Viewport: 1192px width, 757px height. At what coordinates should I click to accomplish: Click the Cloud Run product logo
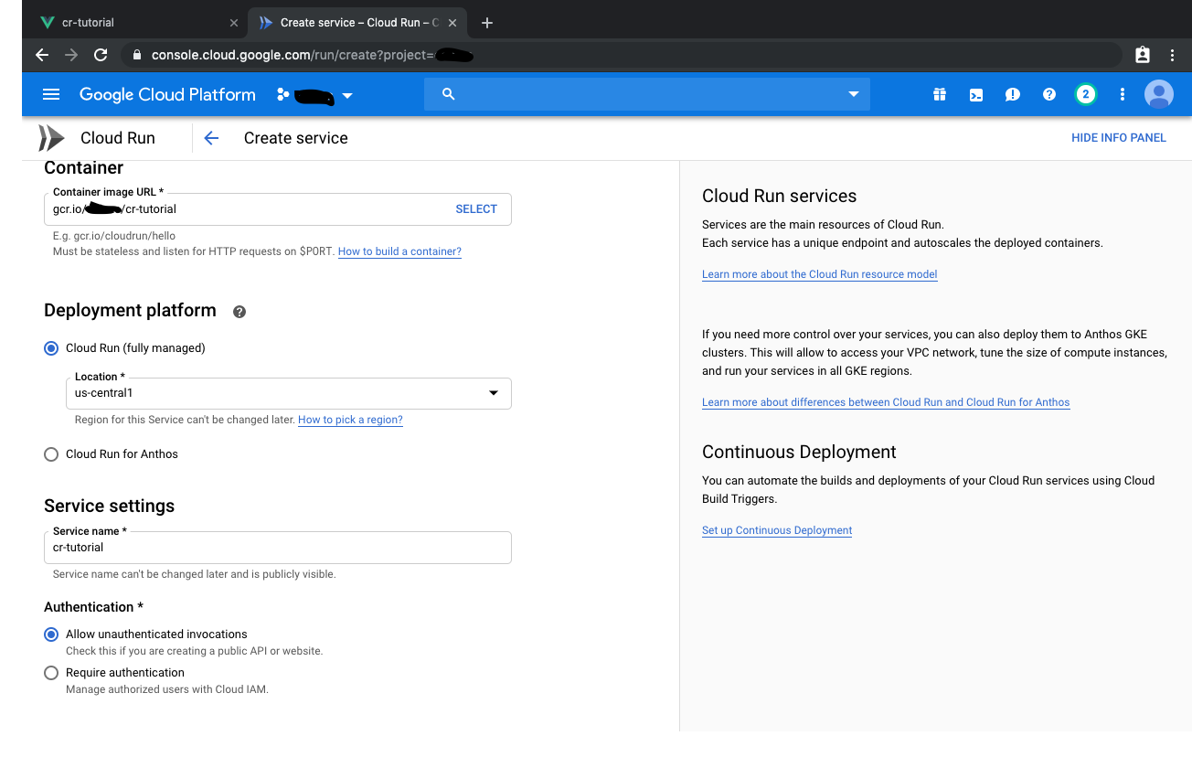click(x=51, y=138)
